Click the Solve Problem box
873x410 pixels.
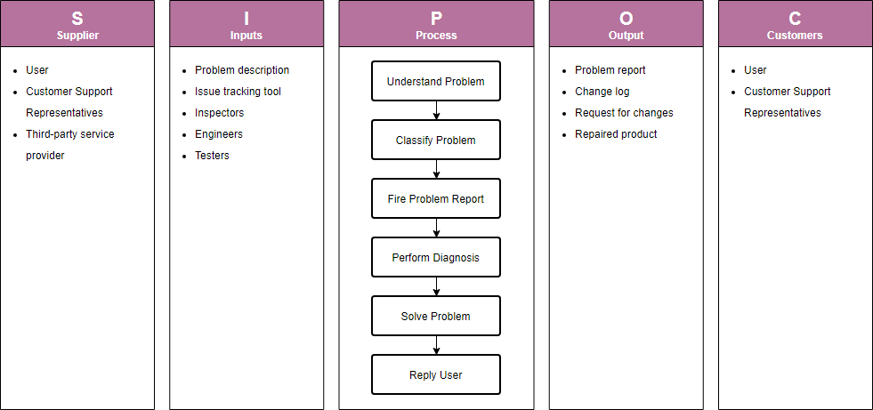436,317
